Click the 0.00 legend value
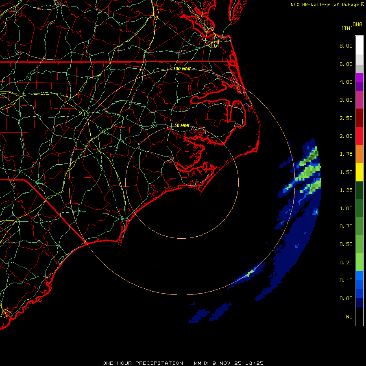This screenshot has height=366, width=366. [346, 298]
